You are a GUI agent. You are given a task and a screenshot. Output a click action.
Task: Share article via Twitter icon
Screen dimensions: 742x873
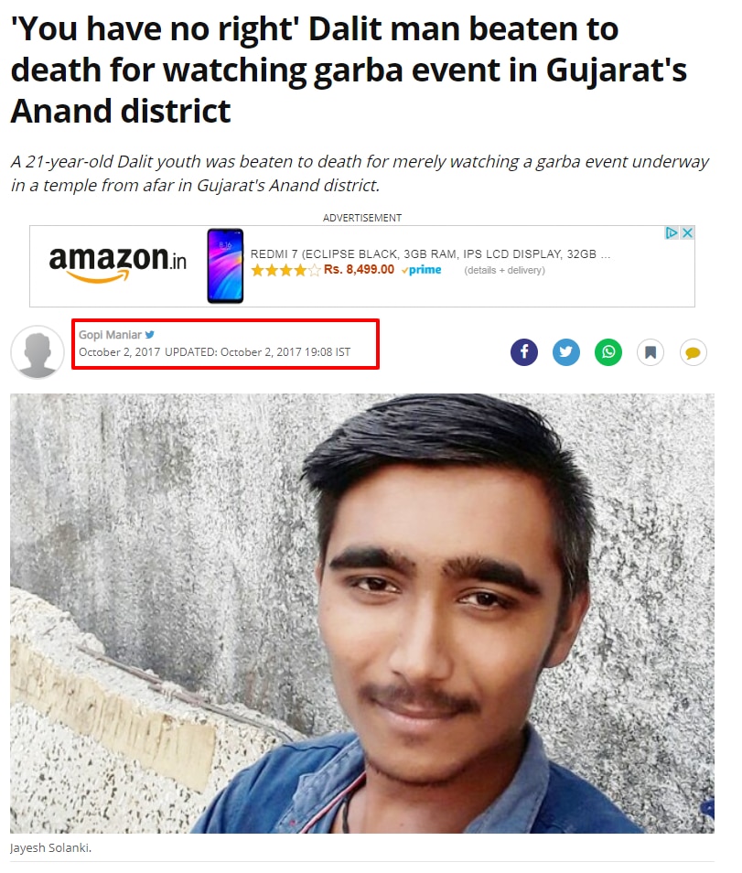click(566, 352)
